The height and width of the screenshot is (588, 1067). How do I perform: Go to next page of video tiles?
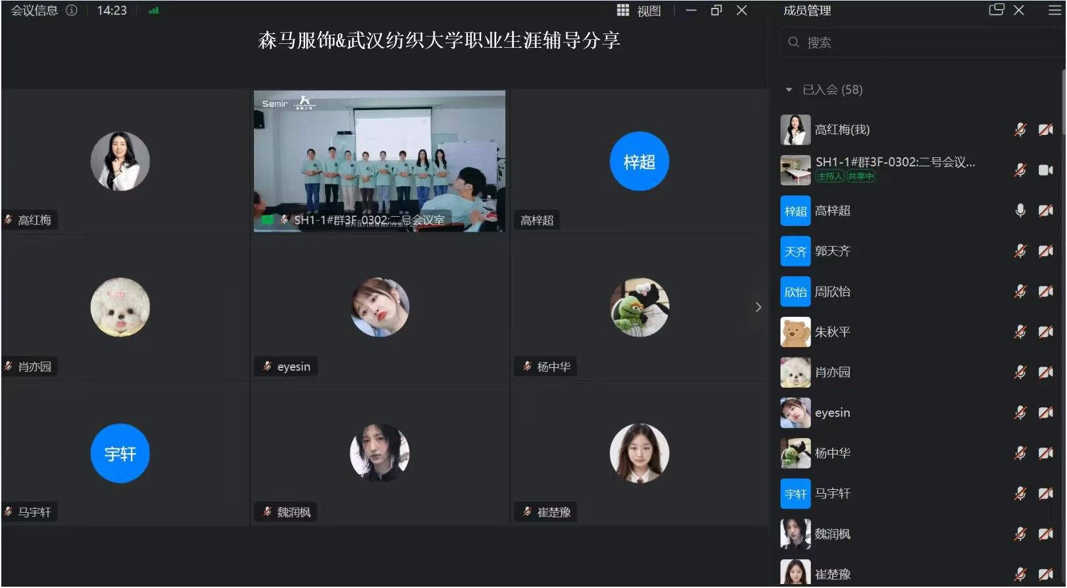pos(758,307)
